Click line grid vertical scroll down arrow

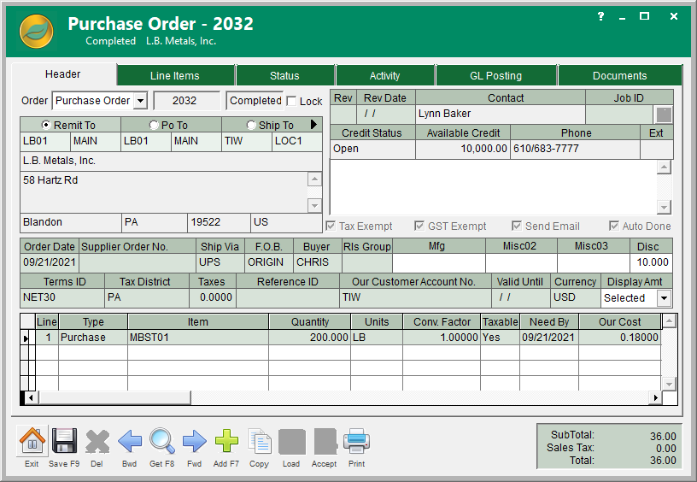point(670,383)
